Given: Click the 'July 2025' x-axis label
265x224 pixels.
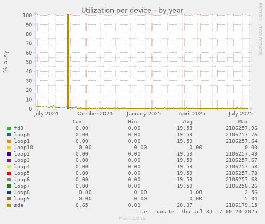Looking at the screenshot, I should (240, 114).
